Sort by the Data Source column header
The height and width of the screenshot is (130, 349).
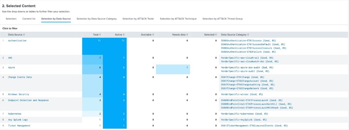click(x=16, y=35)
